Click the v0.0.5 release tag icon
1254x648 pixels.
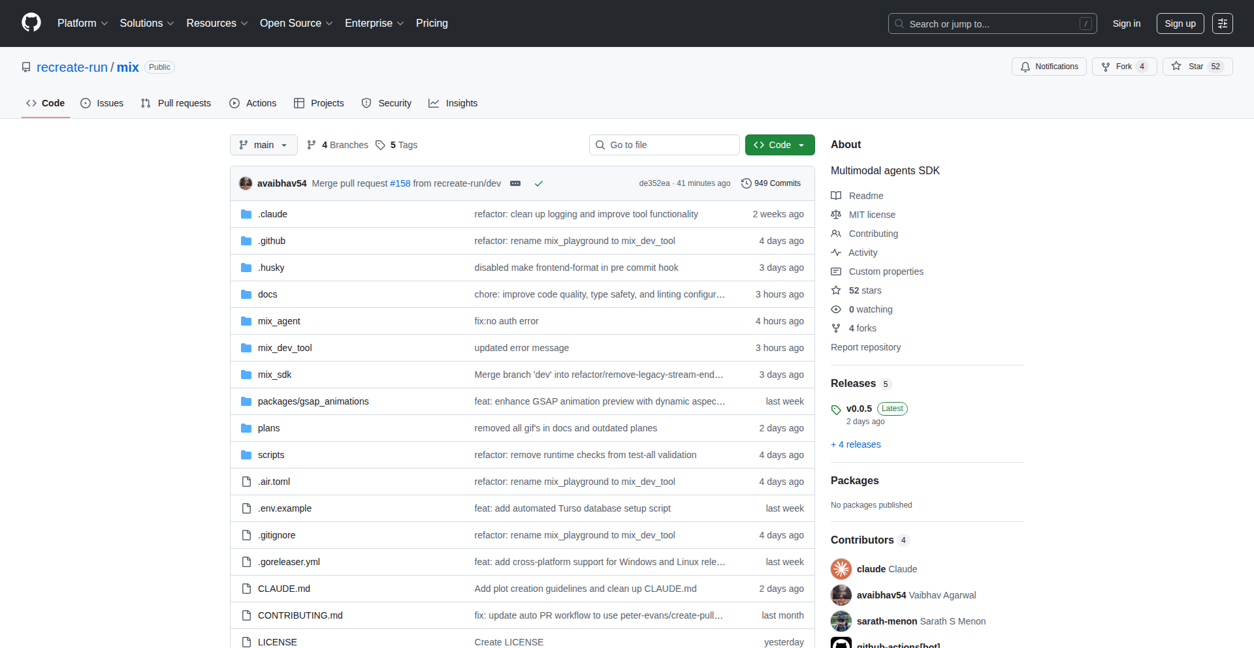click(x=836, y=410)
